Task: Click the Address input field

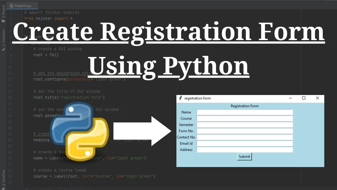Action: pos(245,150)
